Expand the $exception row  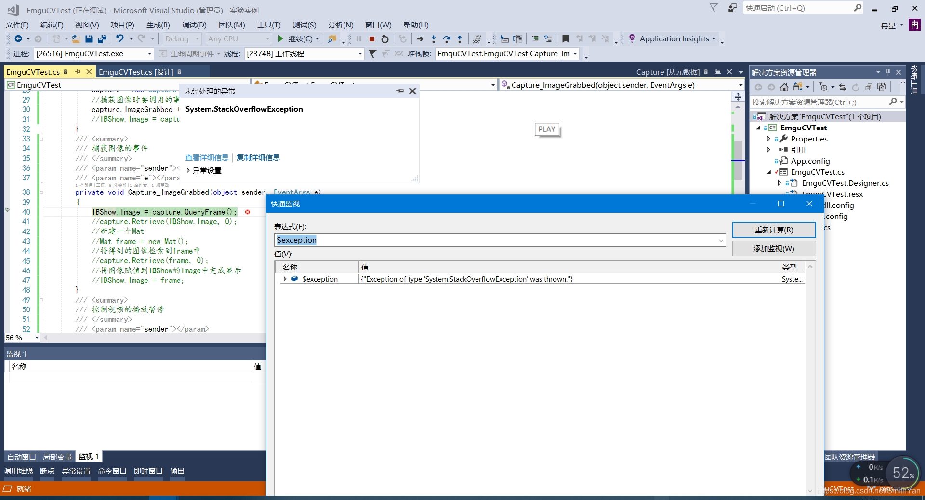point(285,279)
